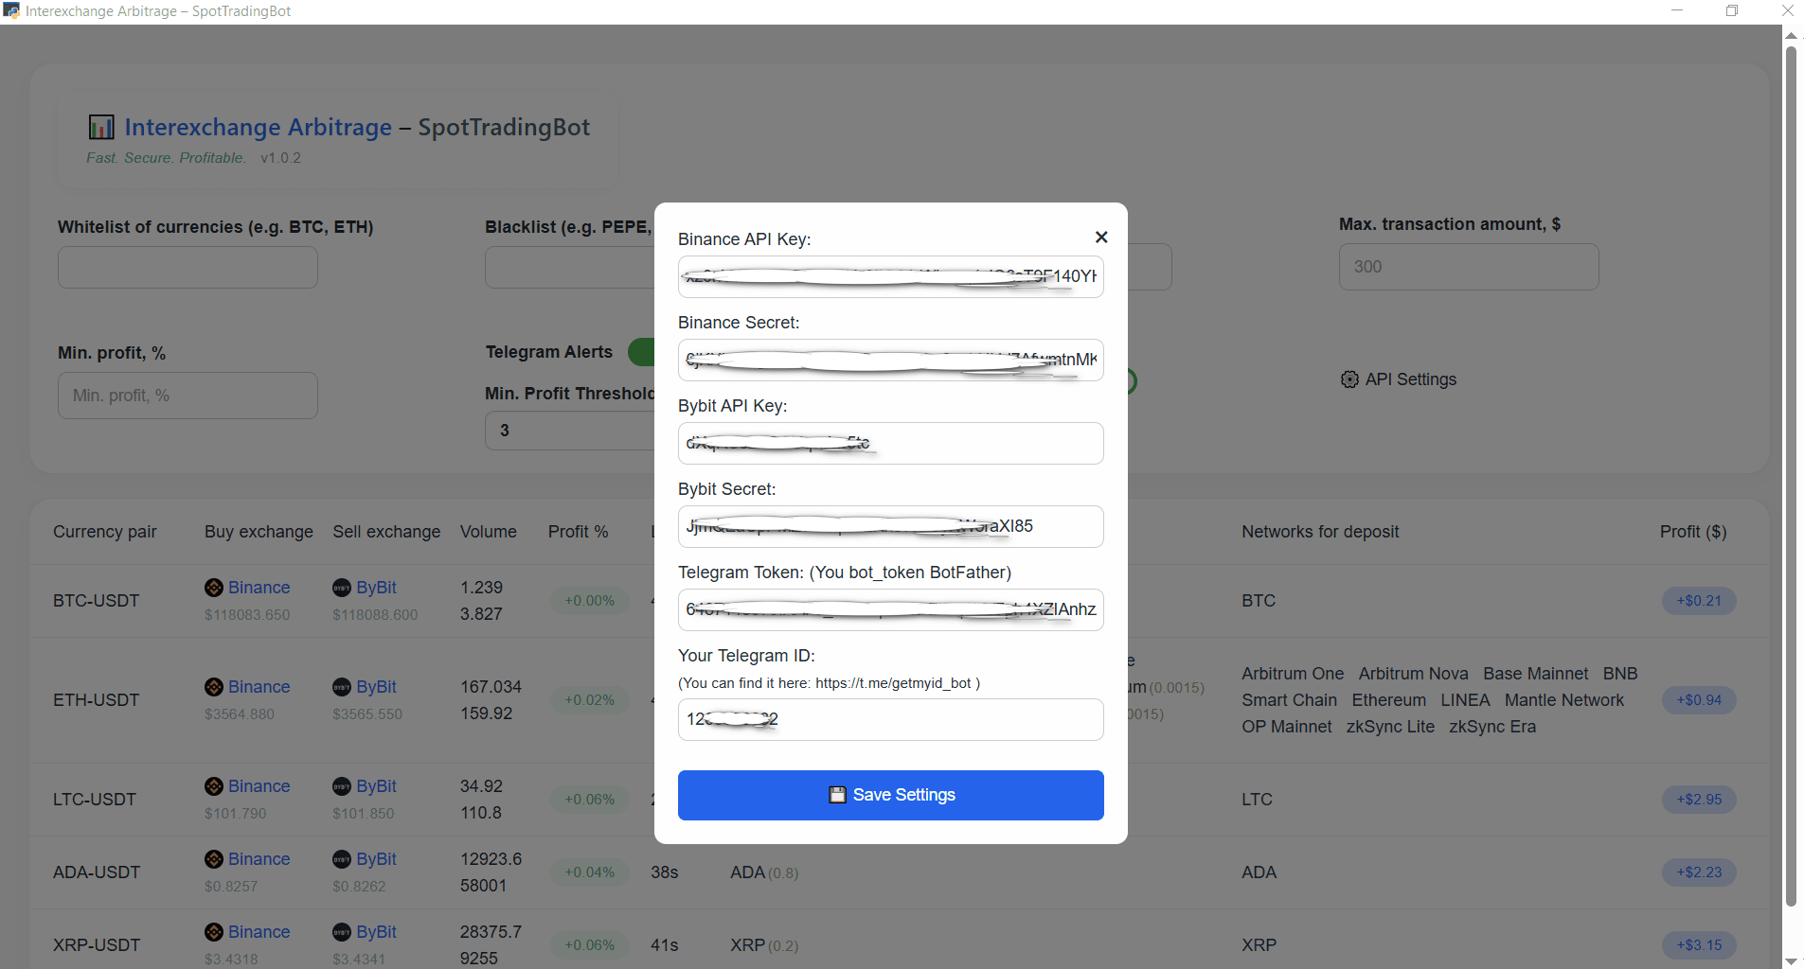Close the API settings dialog
The width and height of the screenshot is (1804, 969).
pos(1101,238)
